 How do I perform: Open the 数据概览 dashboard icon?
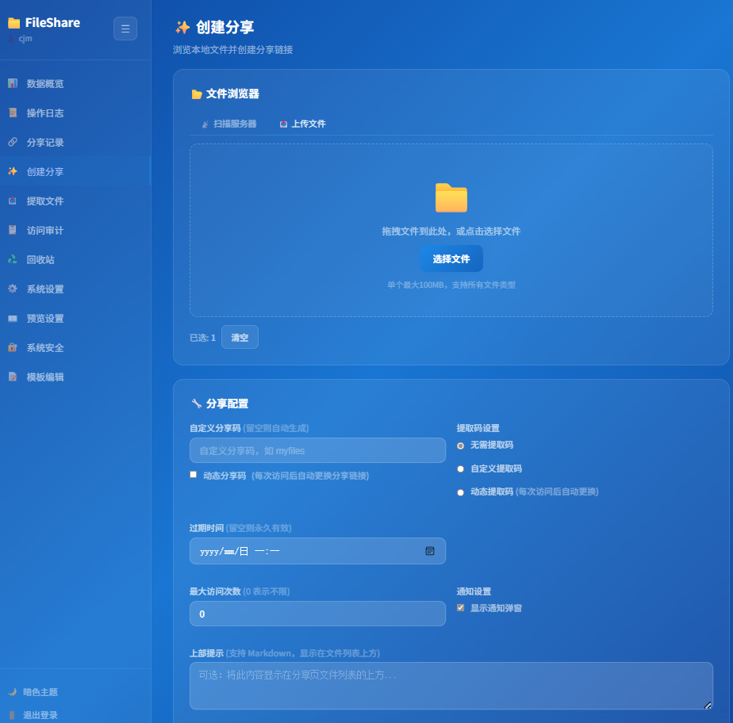[x=13, y=83]
